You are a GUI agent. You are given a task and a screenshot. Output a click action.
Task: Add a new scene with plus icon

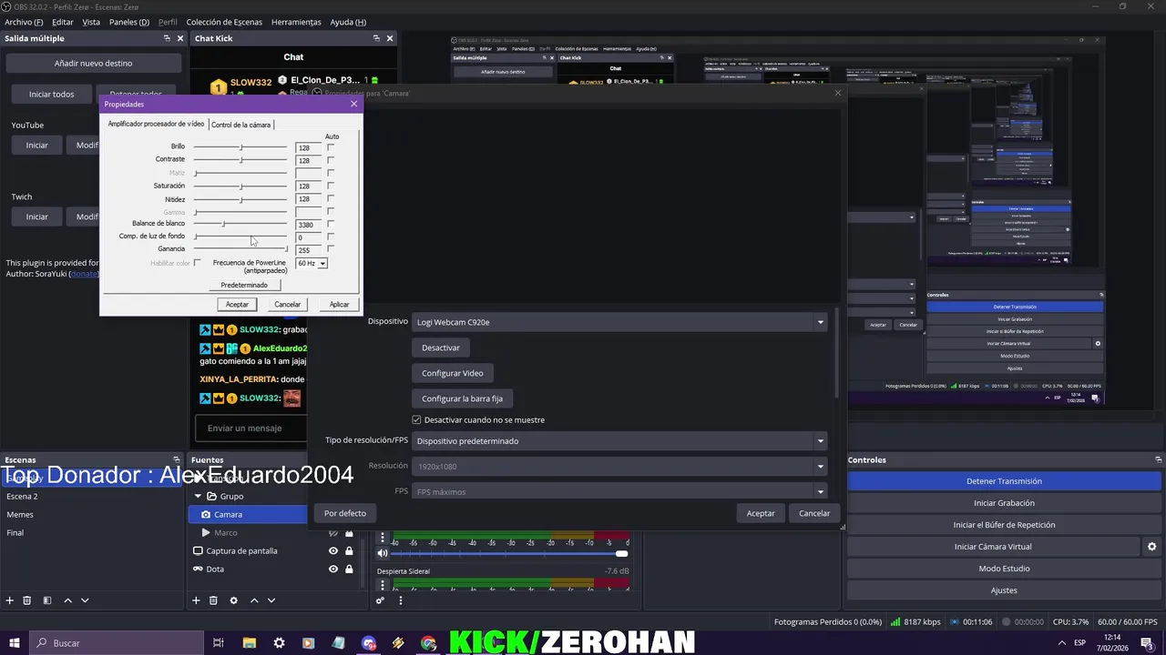(10, 600)
